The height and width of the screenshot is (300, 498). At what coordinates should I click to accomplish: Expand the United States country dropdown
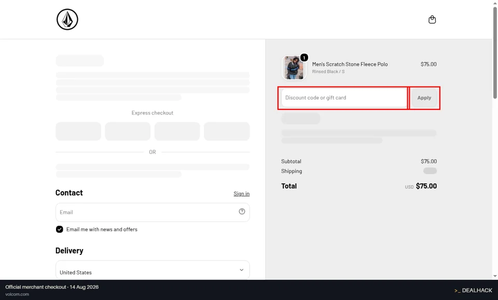[x=153, y=270]
